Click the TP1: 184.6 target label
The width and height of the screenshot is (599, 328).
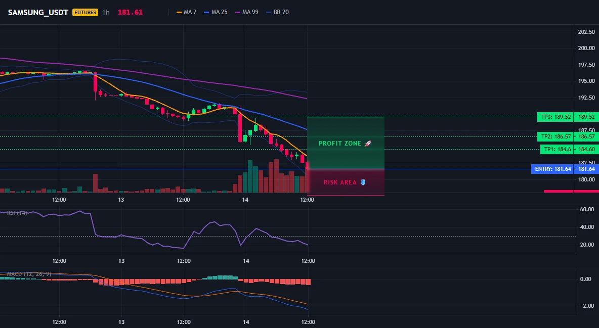tap(556, 149)
